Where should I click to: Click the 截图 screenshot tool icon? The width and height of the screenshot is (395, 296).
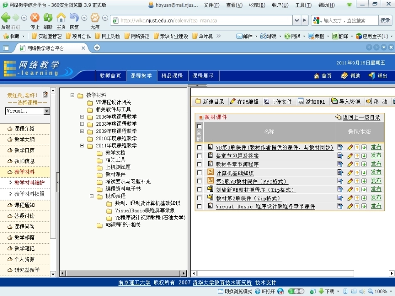[x=311, y=36]
